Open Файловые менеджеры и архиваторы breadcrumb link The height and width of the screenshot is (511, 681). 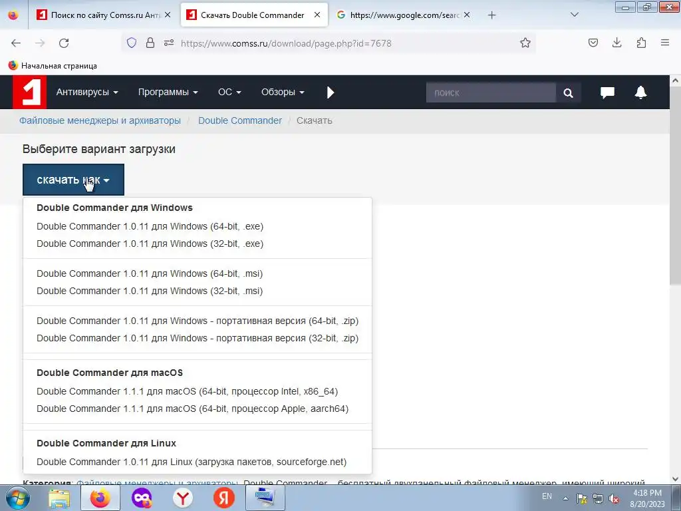100,121
